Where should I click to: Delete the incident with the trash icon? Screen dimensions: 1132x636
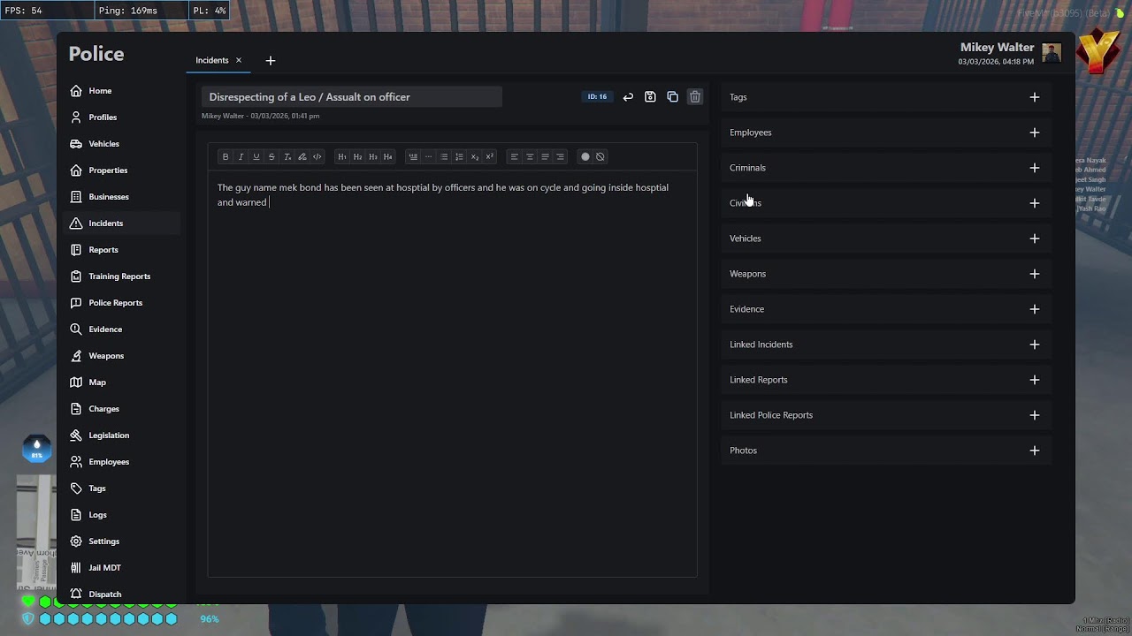click(x=695, y=97)
